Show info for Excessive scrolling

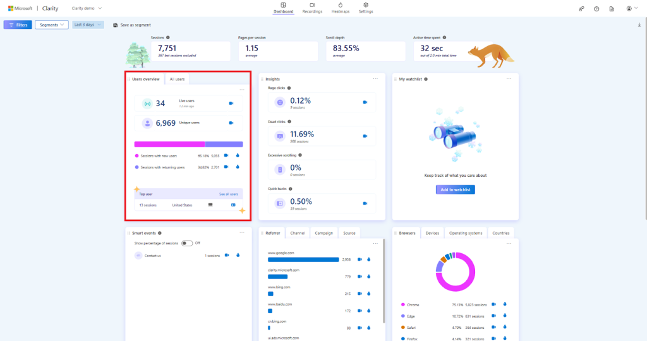coord(300,155)
